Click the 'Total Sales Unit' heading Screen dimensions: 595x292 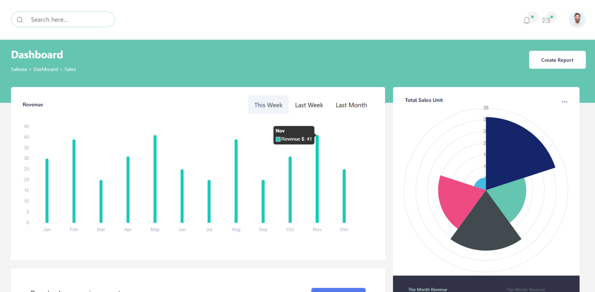(x=424, y=100)
